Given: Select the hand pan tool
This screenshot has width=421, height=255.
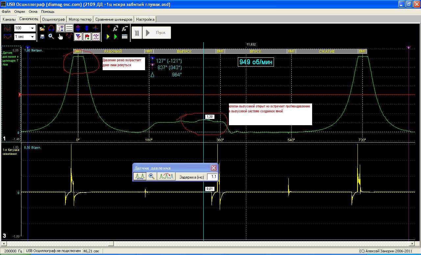Looking at the screenshot, I should (x=60, y=37).
